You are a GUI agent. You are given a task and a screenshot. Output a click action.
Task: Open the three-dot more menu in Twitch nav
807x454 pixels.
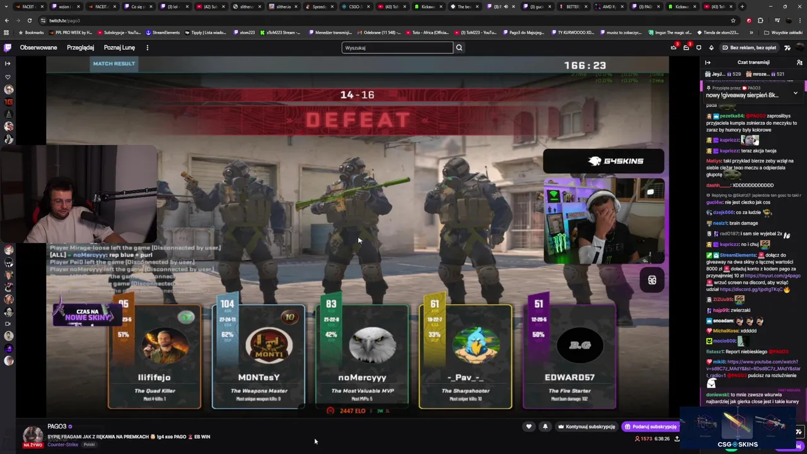(148, 48)
